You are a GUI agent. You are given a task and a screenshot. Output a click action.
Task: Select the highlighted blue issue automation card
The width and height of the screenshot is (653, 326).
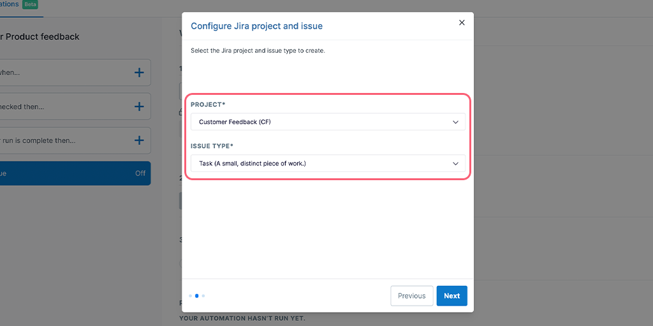click(75, 173)
